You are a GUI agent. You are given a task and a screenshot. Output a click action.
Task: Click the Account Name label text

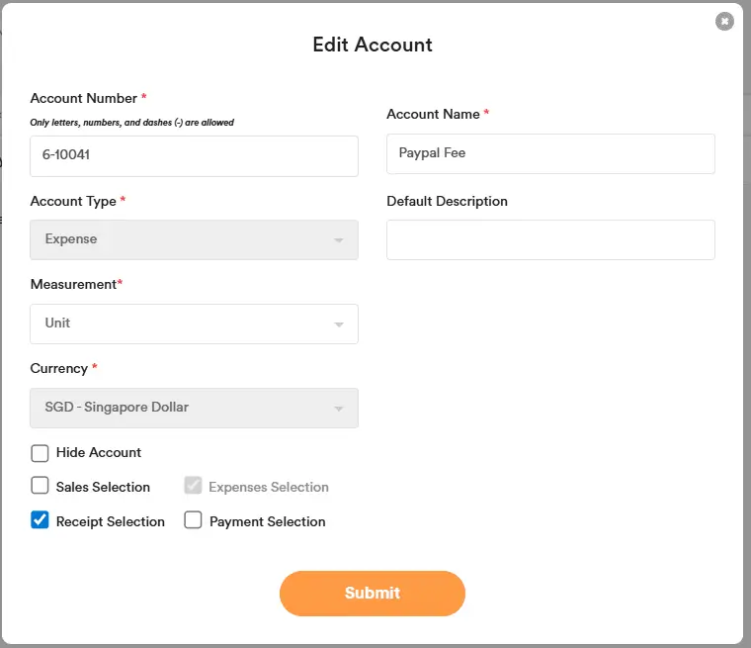point(433,114)
